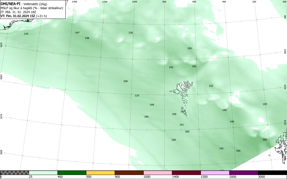Click the map value "156"
The height and width of the screenshot is (179, 287).
pos(194,66)
